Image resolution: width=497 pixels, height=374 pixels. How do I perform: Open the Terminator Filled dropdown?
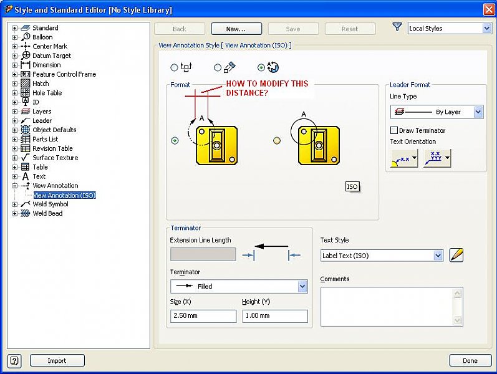tap(302, 287)
